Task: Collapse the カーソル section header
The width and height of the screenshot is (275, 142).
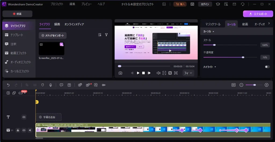Action: [x=209, y=31]
